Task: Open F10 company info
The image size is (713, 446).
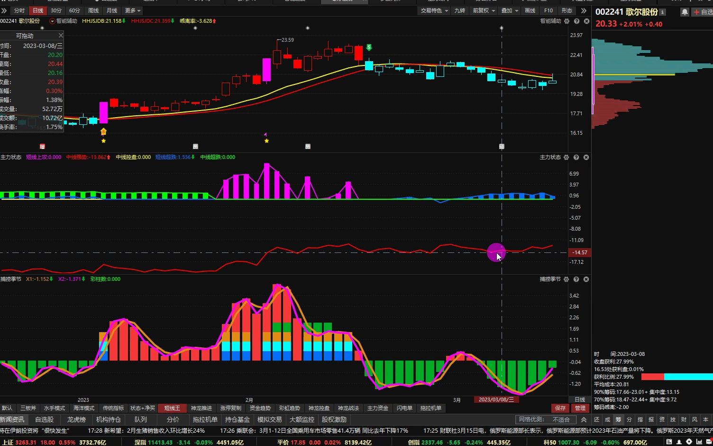Action: pos(548,10)
